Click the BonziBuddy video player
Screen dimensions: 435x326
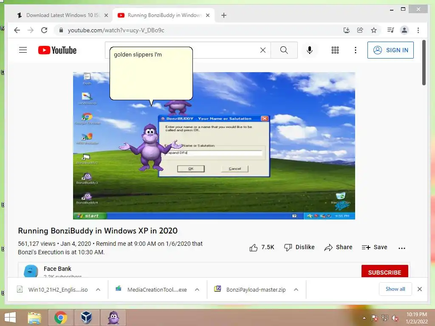click(214, 146)
